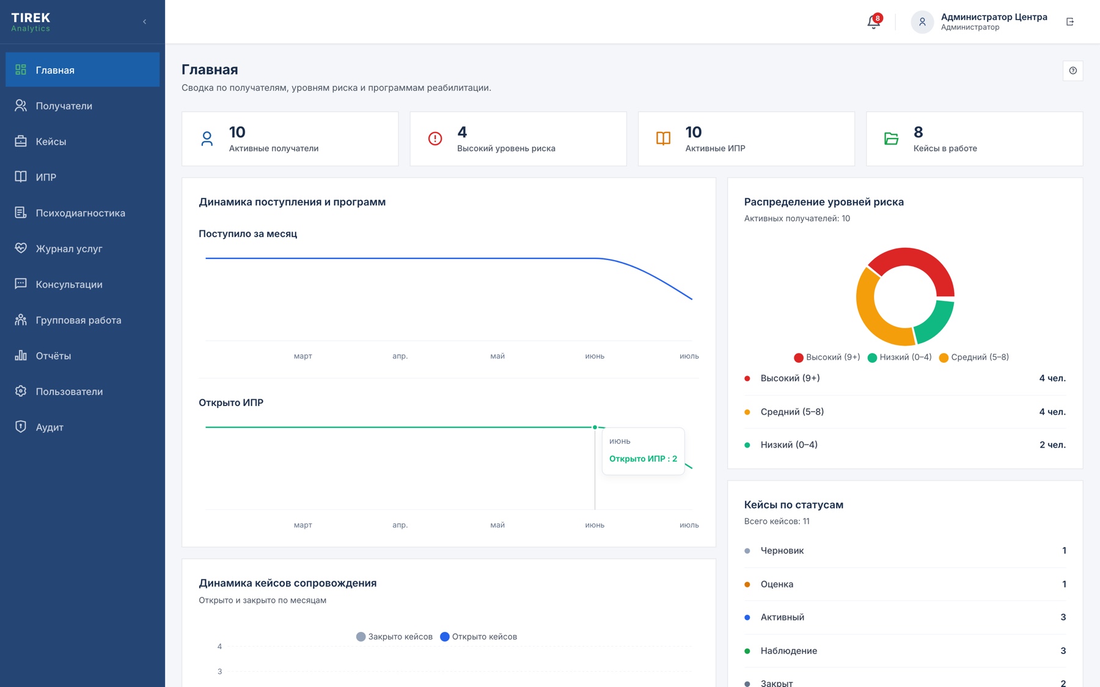Click the Открыто ИПР : 2 tooltip

coord(643,451)
